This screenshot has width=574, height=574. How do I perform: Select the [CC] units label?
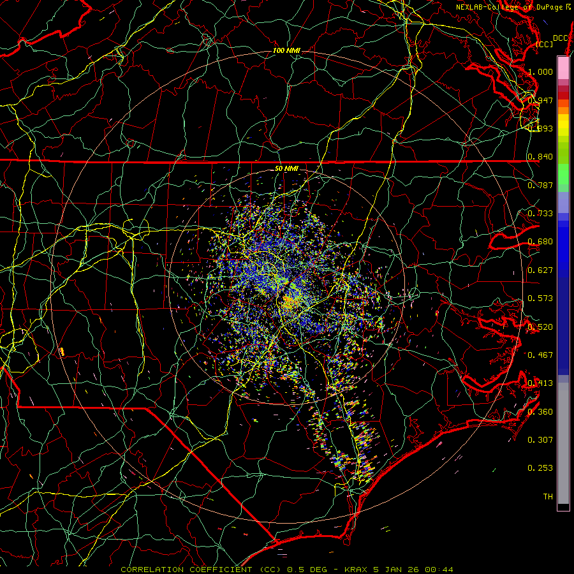pyautogui.click(x=545, y=44)
